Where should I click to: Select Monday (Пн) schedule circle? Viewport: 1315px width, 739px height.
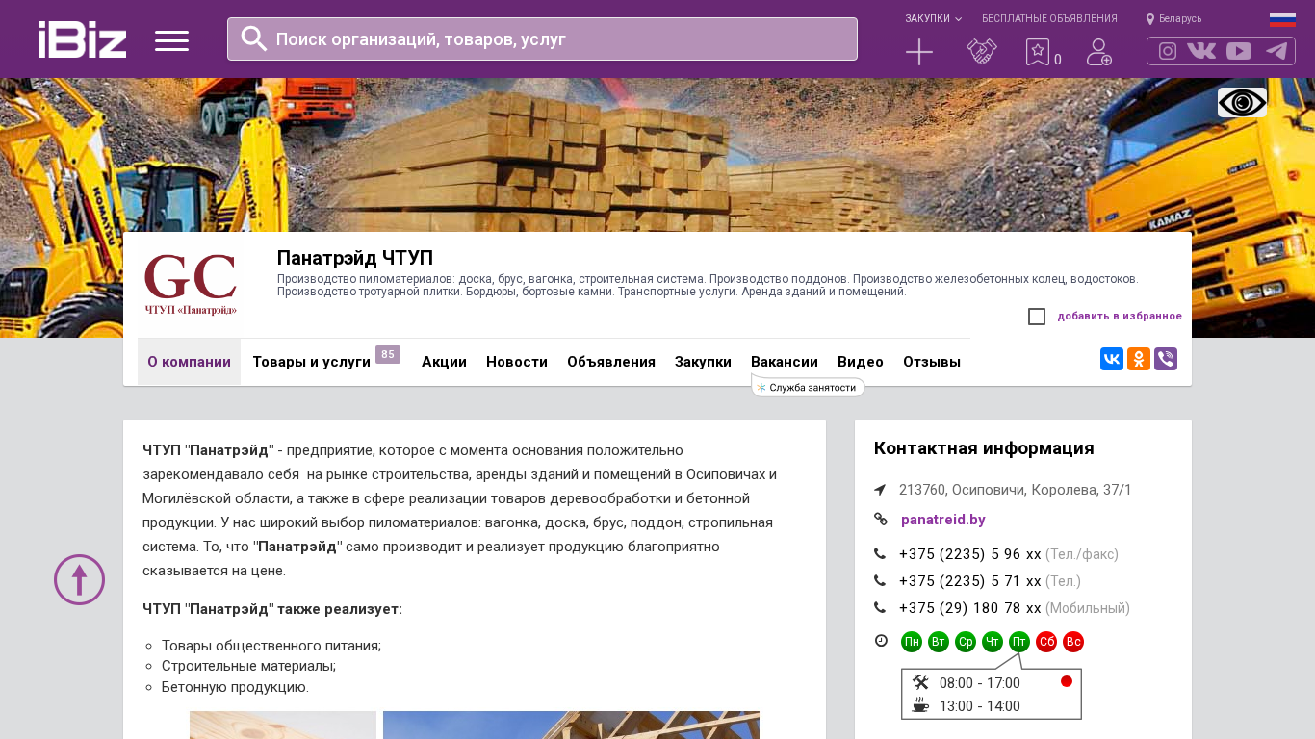pyautogui.click(x=912, y=642)
